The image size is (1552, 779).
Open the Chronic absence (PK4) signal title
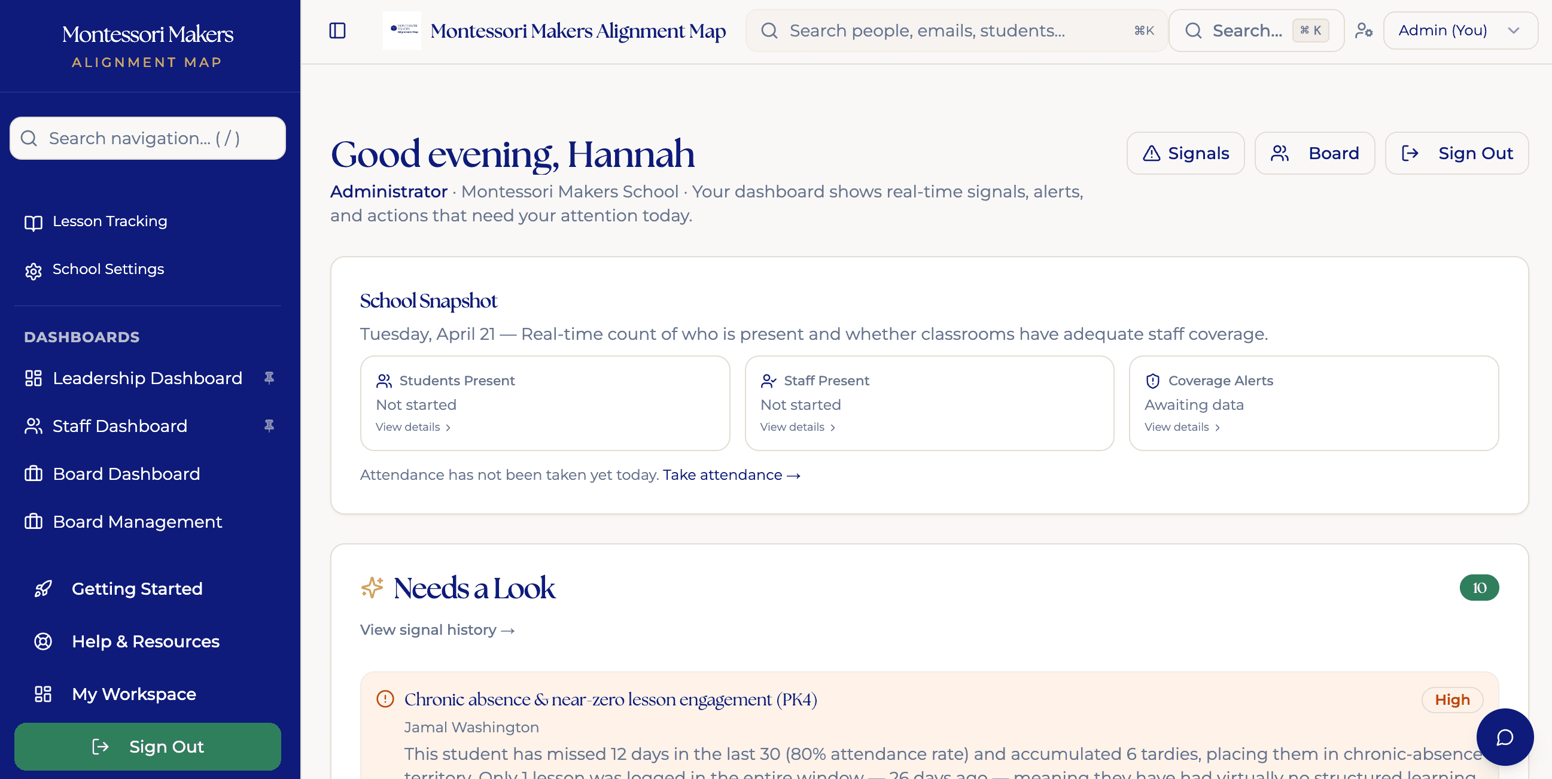pos(610,699)
